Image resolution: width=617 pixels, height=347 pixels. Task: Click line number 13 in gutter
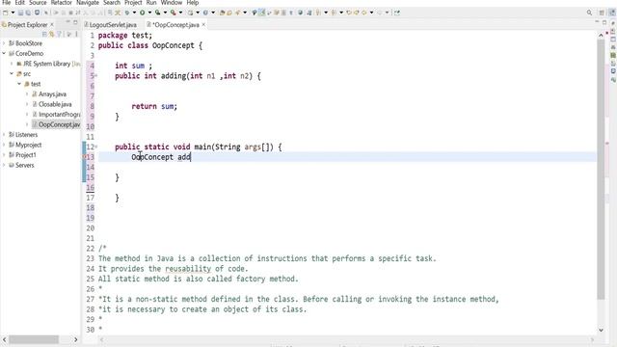(x=91, y=157)
